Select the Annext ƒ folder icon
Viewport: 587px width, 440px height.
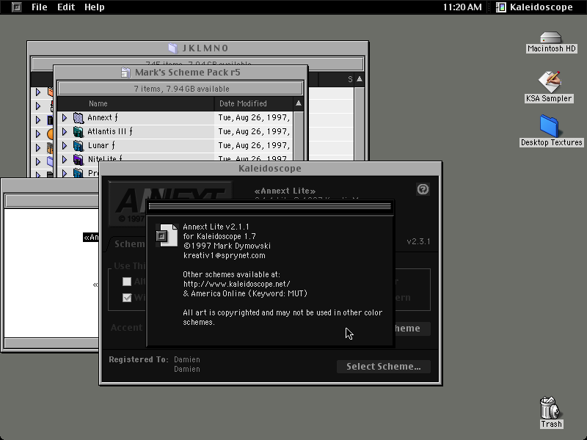coord(79,118)
